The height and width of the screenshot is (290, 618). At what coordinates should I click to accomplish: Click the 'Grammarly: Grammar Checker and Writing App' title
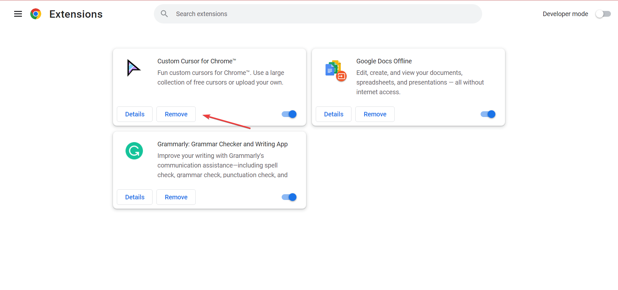coord(222,144)
